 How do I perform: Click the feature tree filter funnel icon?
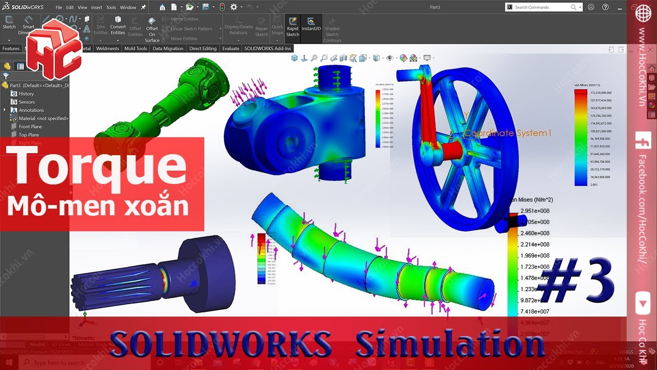click(x=6, y=76)
